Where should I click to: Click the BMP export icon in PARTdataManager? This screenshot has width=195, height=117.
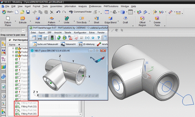(x=40, y=38)
